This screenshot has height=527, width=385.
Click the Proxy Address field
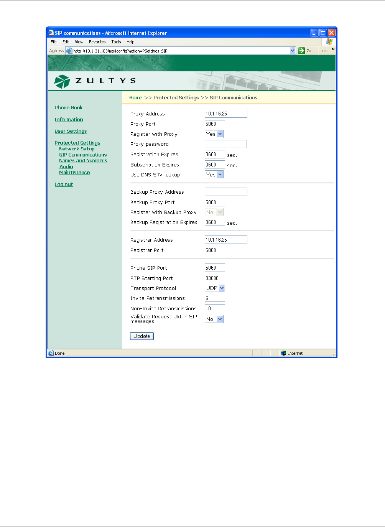click(x=226, y=114)
